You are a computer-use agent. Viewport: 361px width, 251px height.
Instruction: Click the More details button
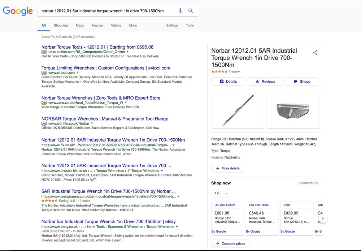click(x=228, y=168)
